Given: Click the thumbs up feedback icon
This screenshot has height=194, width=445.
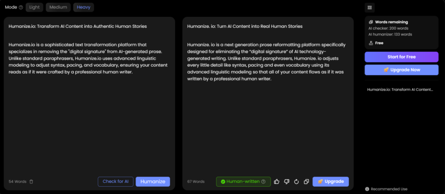Looking at the screenshot, I should (277, 181).
